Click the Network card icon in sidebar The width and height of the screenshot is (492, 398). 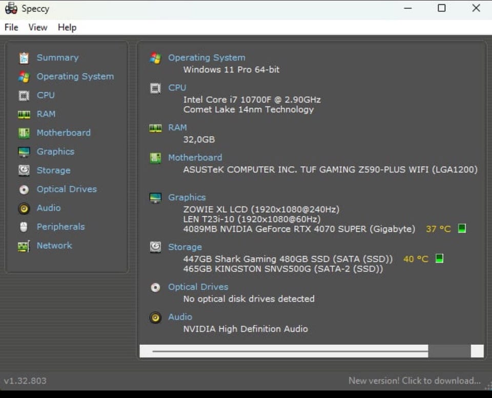[24, 246]
